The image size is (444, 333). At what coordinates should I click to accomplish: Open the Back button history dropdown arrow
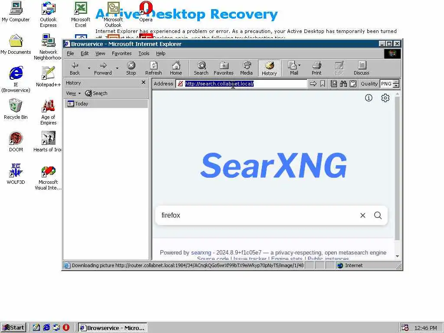point(89,68)
